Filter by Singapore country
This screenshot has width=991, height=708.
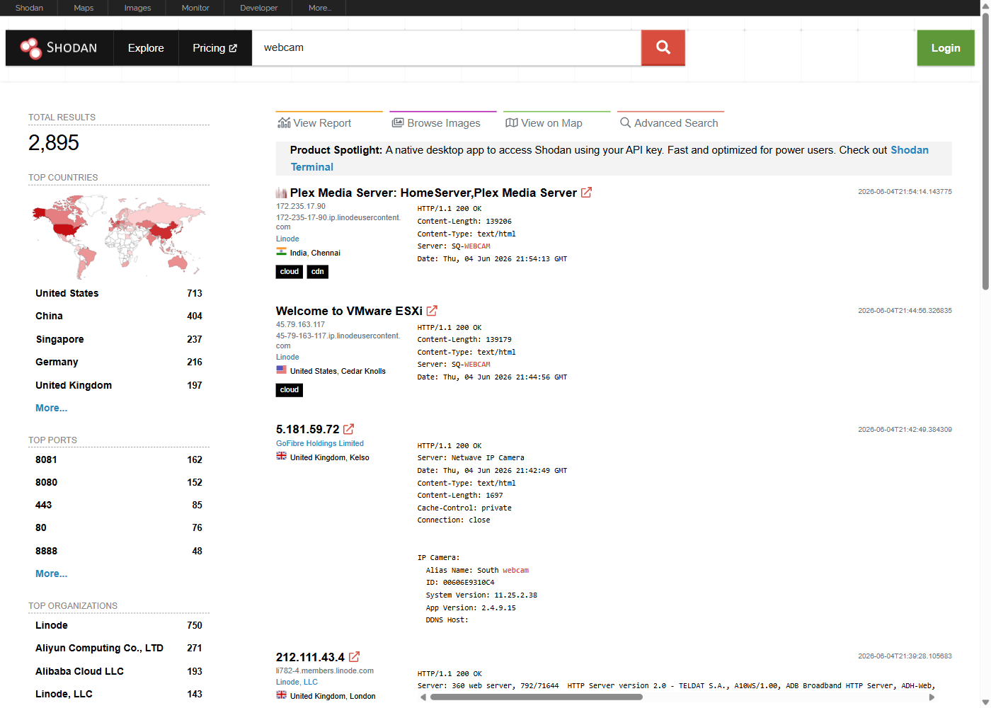(x=119, y=339)
